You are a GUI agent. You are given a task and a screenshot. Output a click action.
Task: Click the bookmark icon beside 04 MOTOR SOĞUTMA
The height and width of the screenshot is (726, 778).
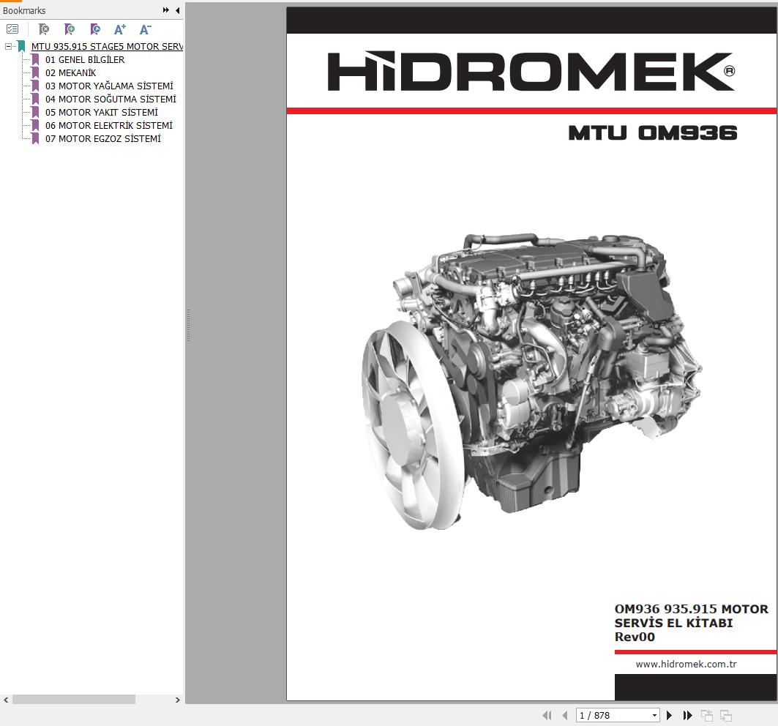(x=35, y=100)
